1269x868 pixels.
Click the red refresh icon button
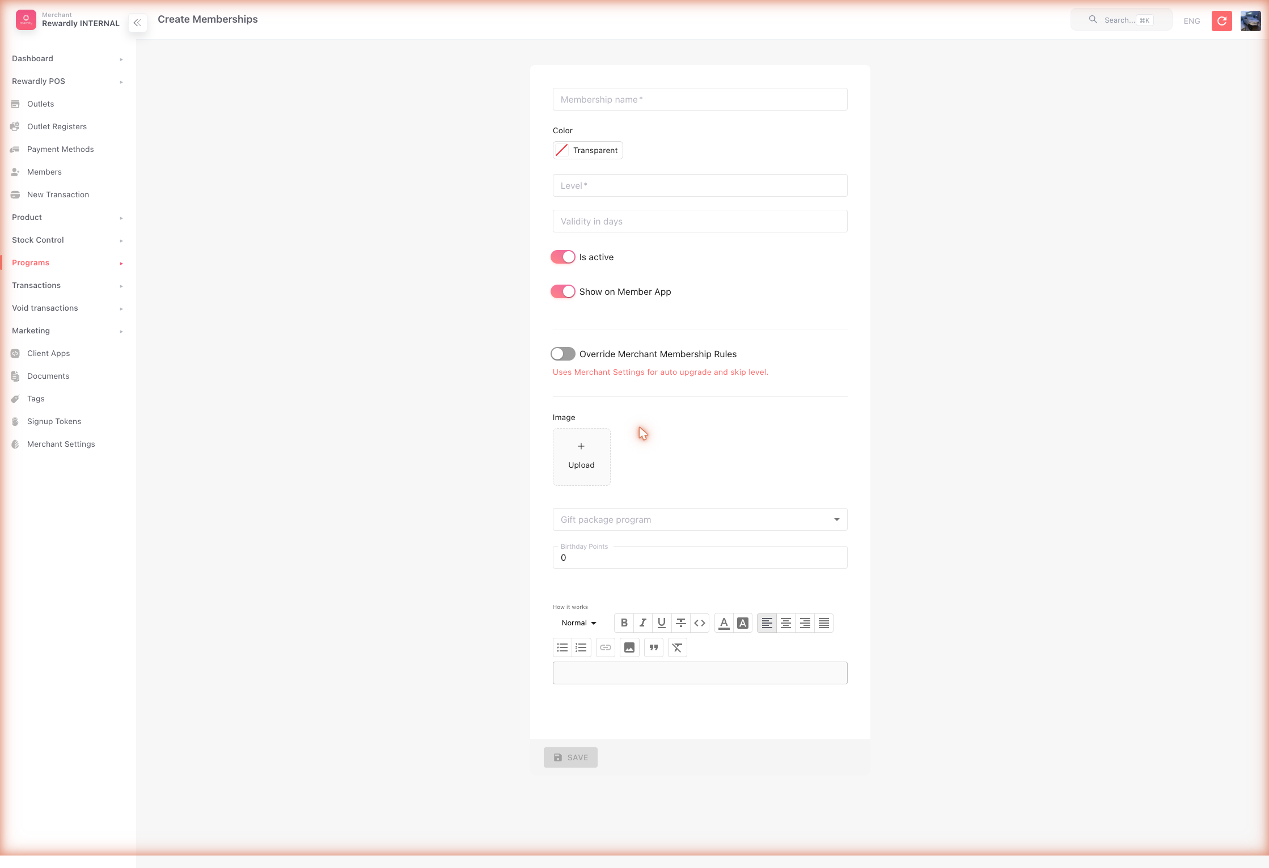click(x=1221, y=21)
